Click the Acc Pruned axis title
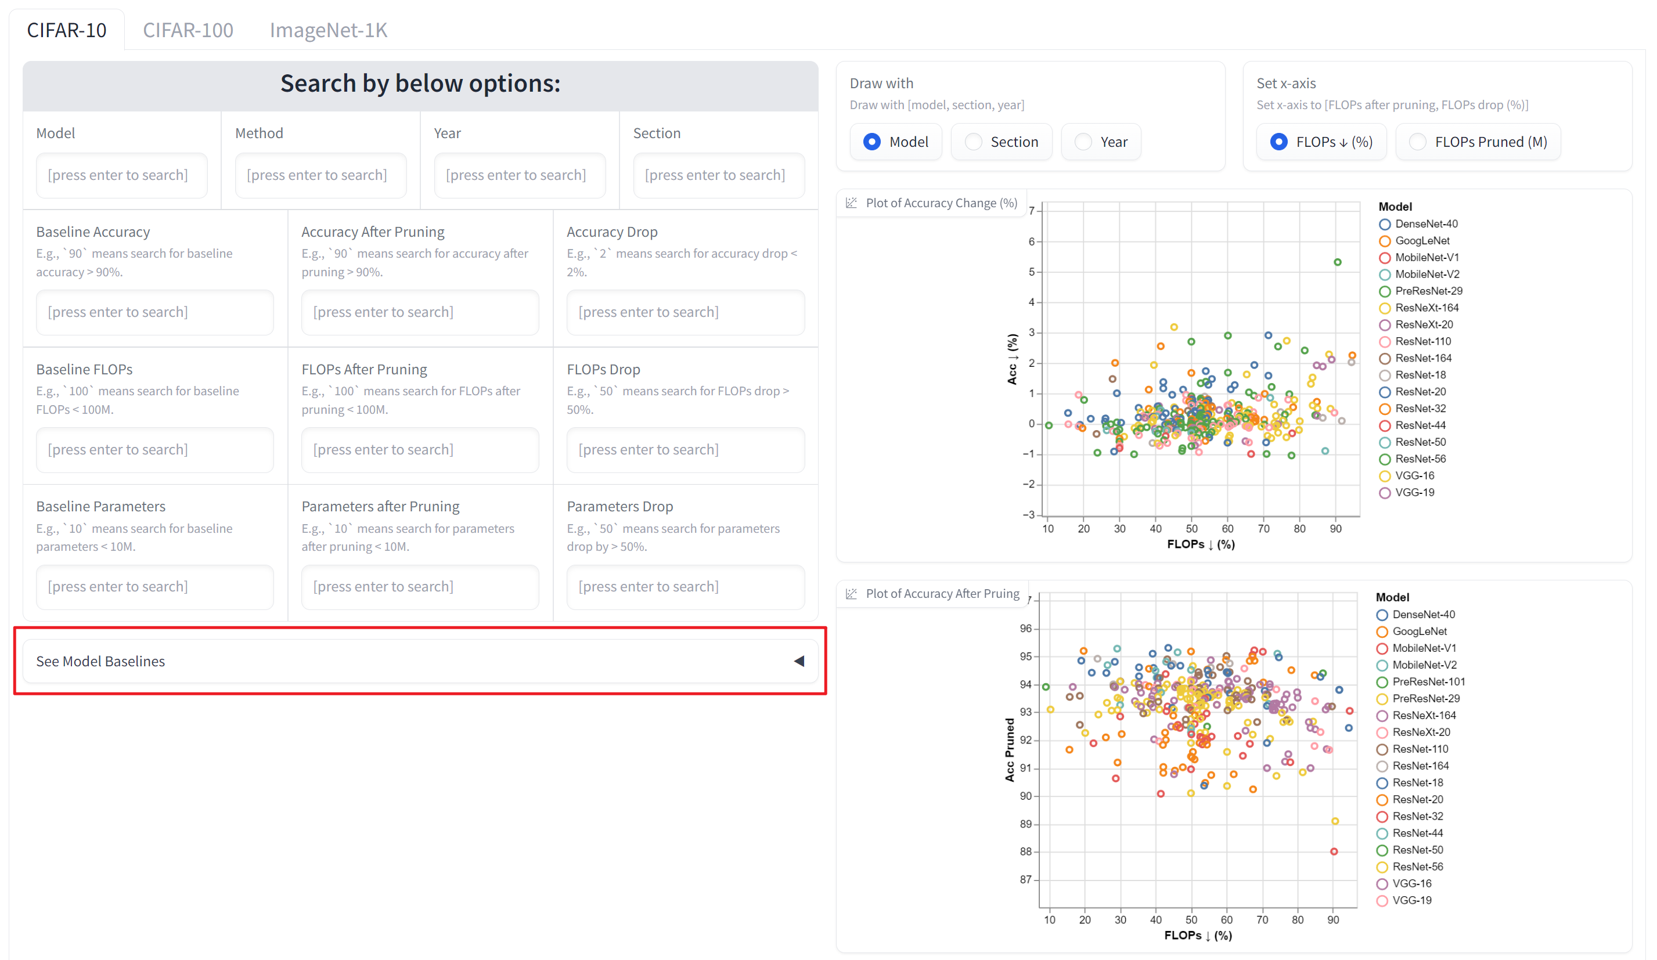Viewport: 1657px width, 960px height. [x=1009, y=749]
